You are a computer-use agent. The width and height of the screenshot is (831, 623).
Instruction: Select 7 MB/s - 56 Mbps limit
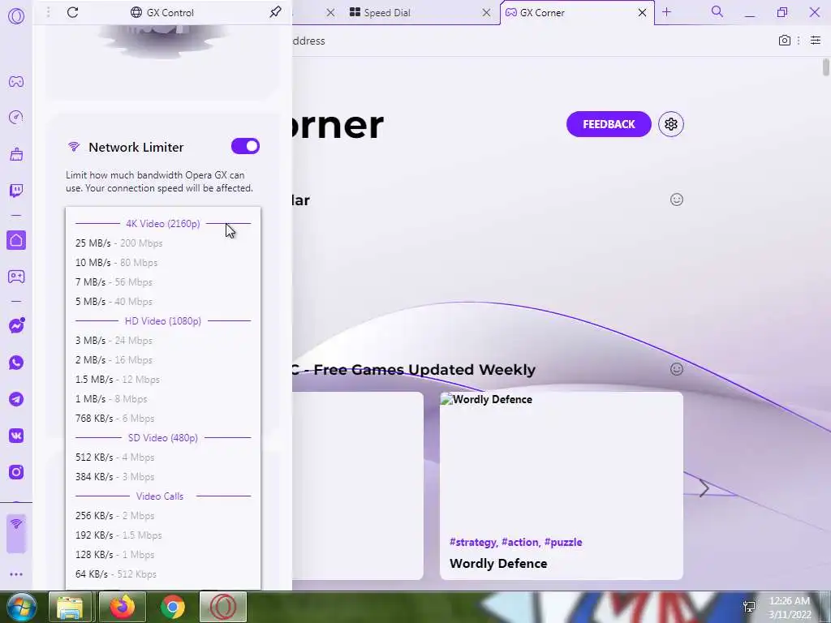point(163,282)
